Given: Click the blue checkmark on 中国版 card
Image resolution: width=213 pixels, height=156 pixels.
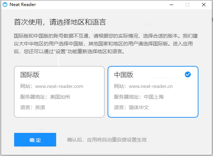Looking at the screenshot, I should click(188, 74).
